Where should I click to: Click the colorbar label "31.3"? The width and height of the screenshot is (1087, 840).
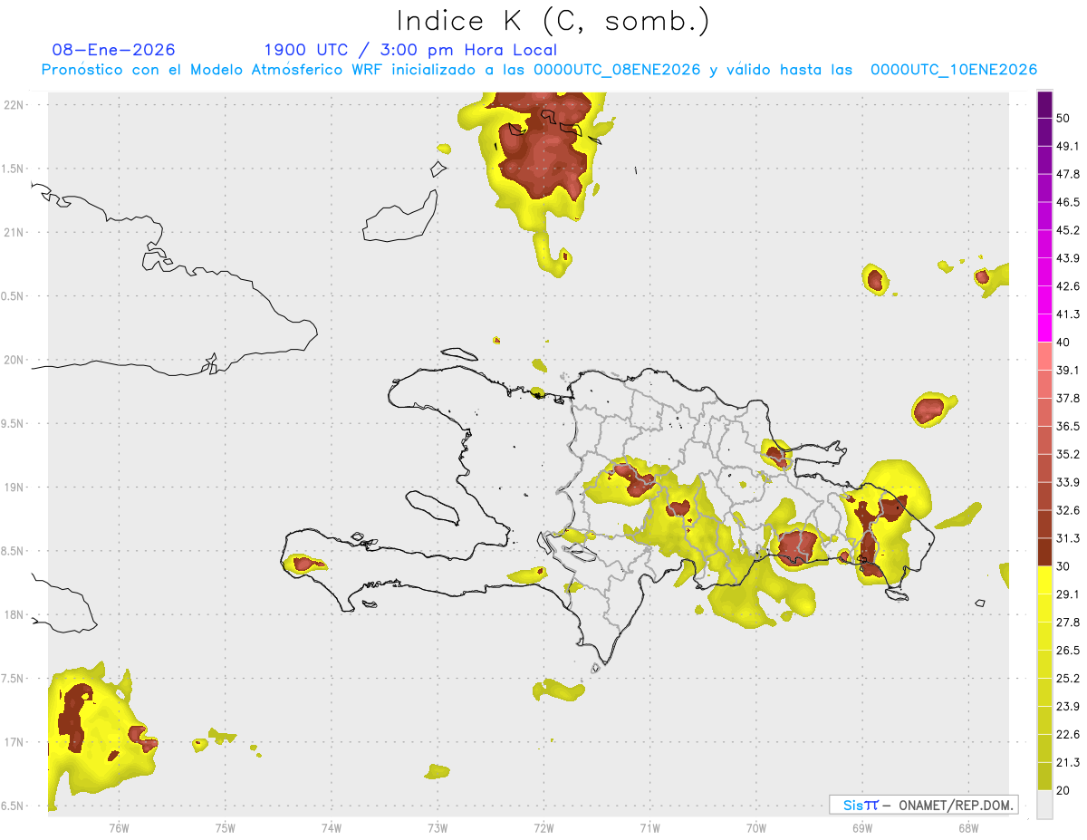[1068, 538]
